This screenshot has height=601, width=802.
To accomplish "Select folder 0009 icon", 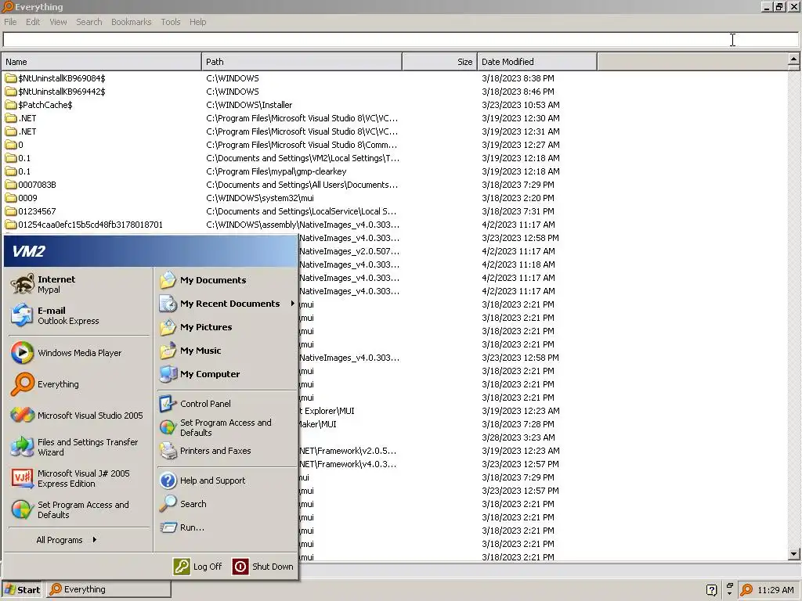I will click(x=11, y=198).
